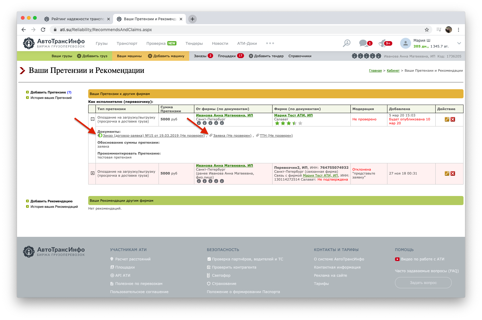
Task: Click the (?) help link beside Добавить Претензию
Action: coord(69,93)
